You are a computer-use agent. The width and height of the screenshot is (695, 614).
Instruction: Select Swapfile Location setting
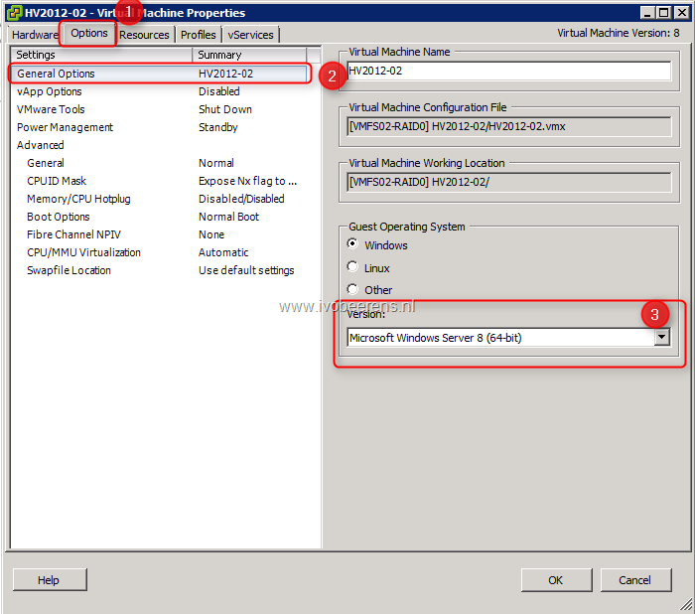coord(69,270)
